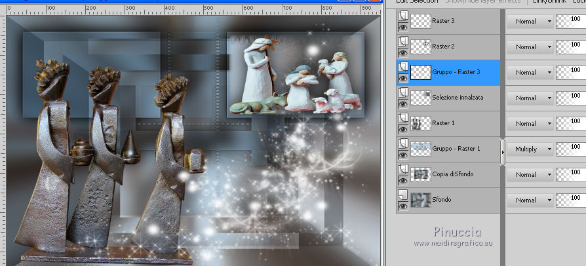Click the Raster 3 layer thumbnail
Screen dimensions: 586x266
tap(421, 22)
